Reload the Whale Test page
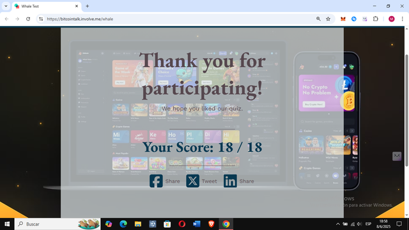409x230 pixels. click(x=28, y=19)
